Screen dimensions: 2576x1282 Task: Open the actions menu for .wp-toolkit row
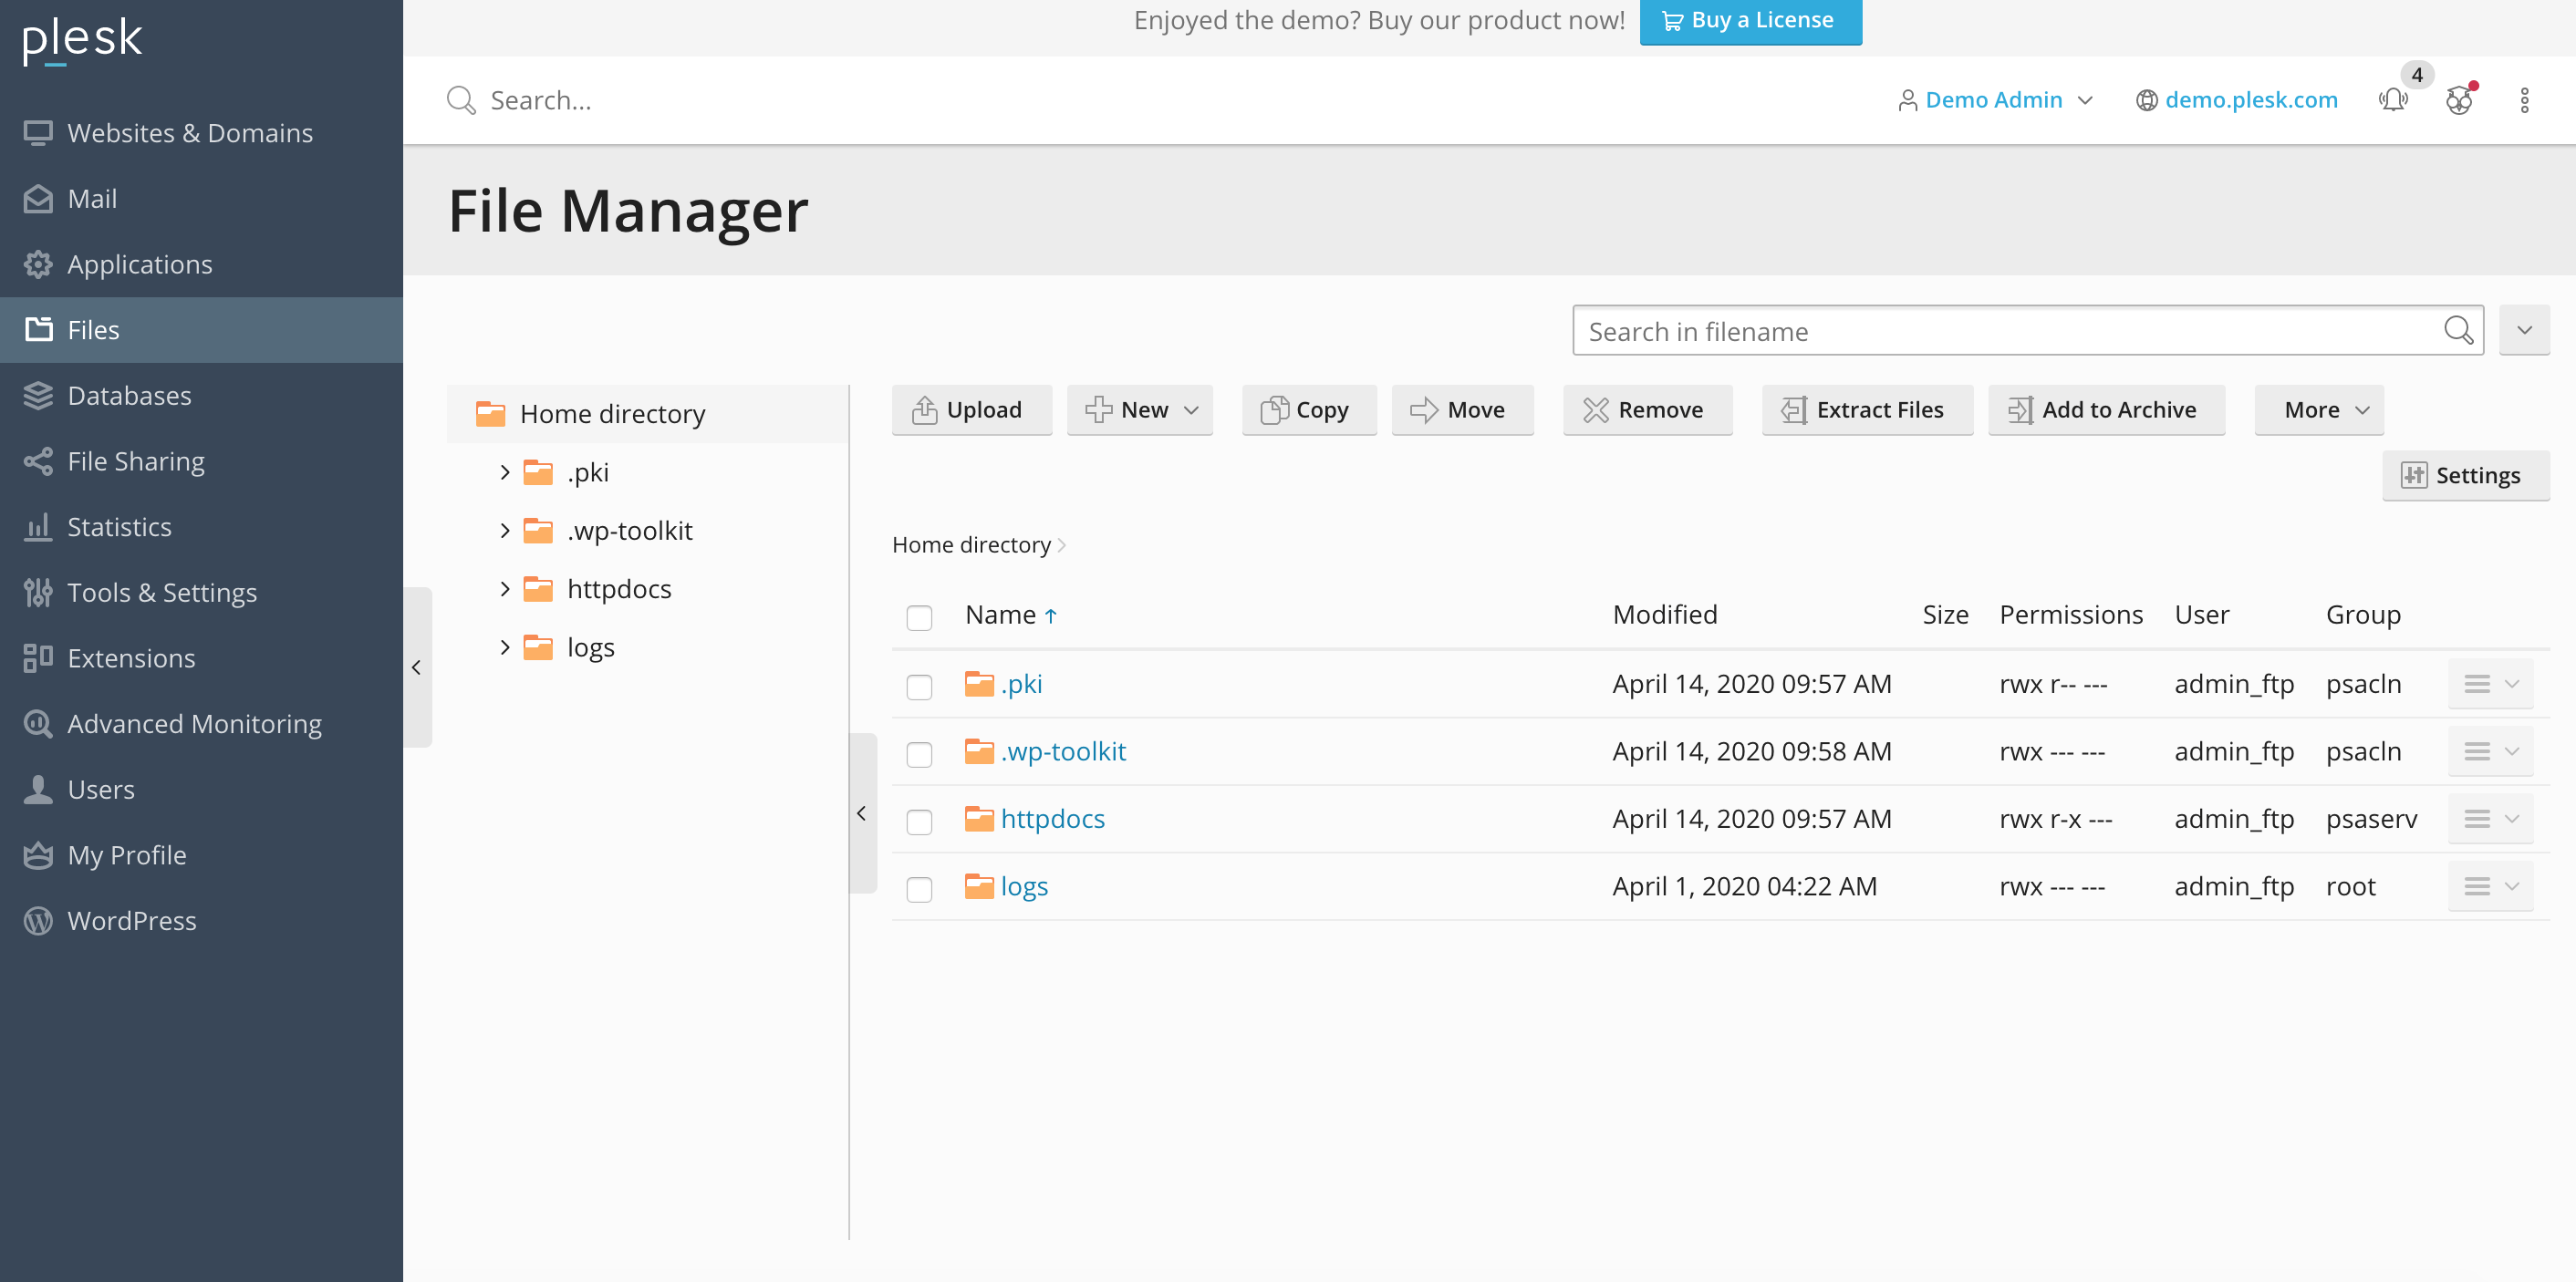2490,750
